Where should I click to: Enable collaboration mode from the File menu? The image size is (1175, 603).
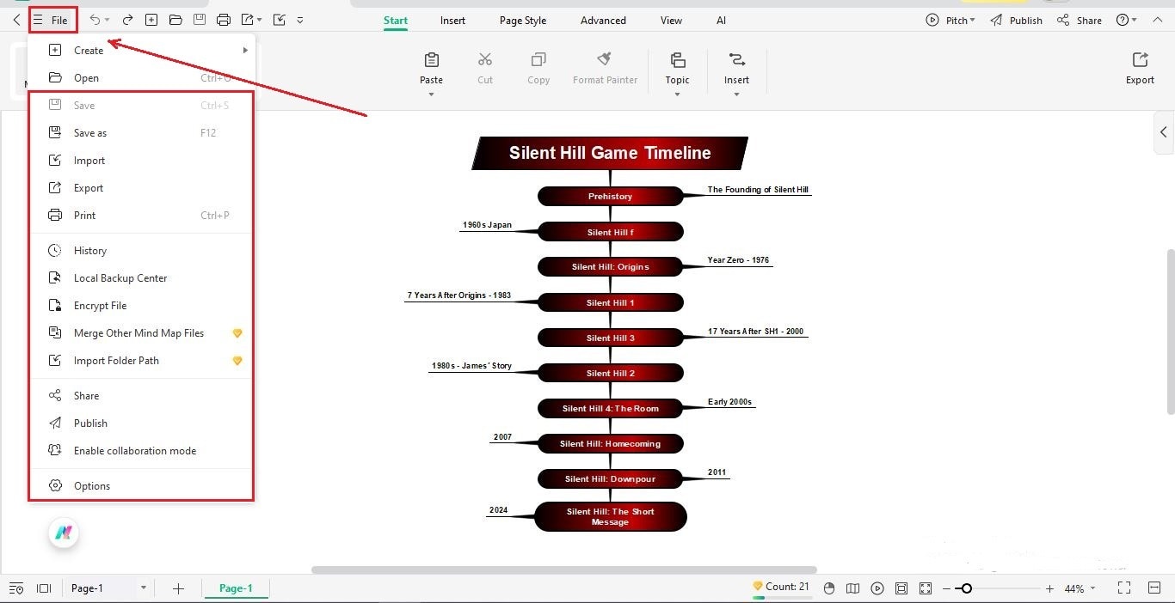(133, 450)
